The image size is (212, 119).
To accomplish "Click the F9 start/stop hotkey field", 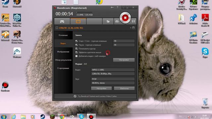I will click(x=124, y=41).
